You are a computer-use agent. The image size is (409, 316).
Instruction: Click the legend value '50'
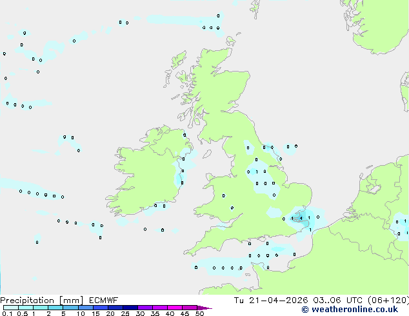(x=199, y=313)
